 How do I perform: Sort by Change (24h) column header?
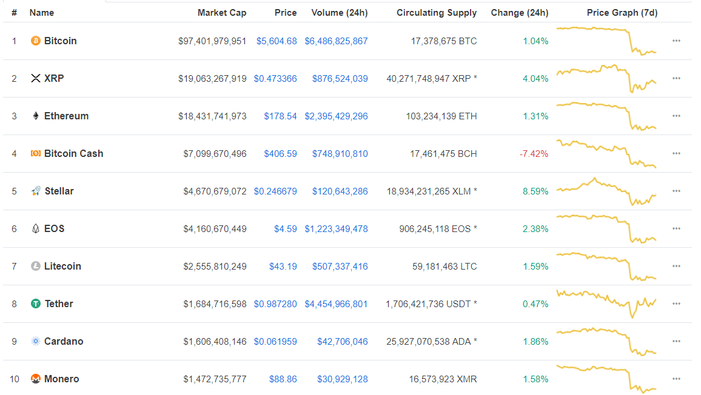[520, 13]
